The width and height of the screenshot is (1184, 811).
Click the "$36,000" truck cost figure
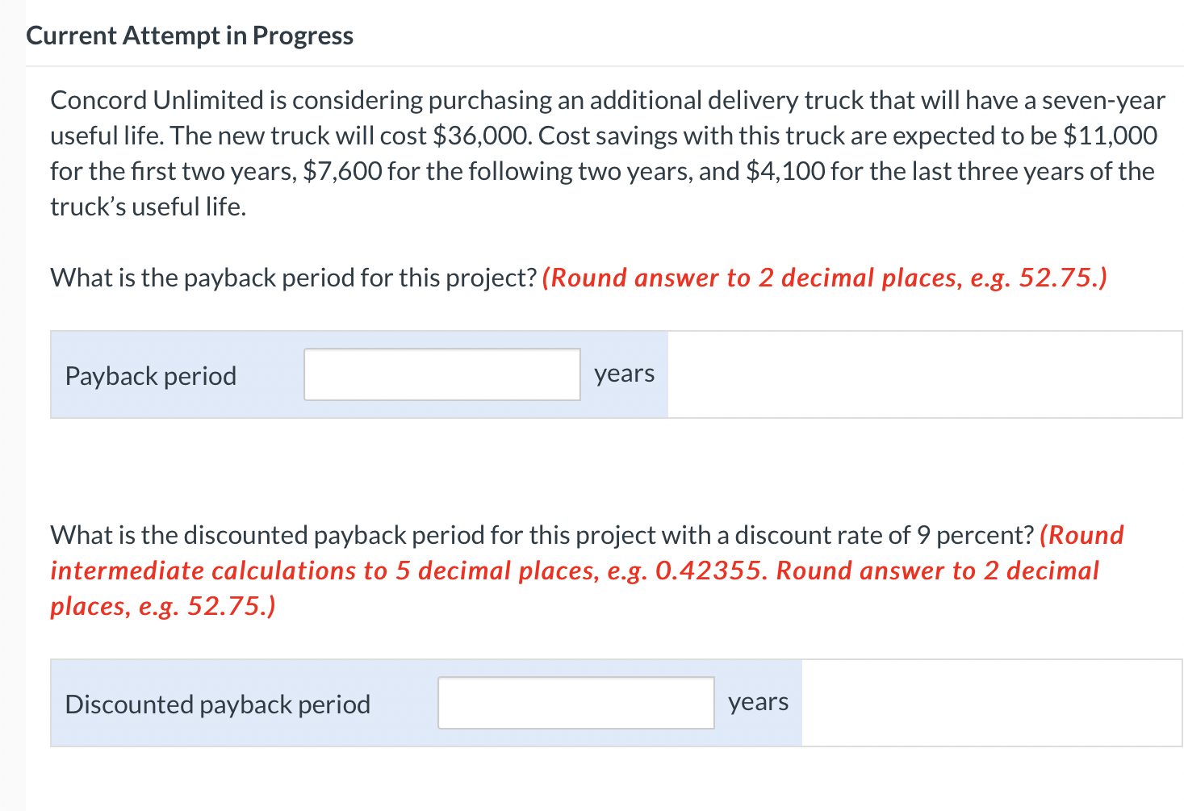tap(482, 136)
